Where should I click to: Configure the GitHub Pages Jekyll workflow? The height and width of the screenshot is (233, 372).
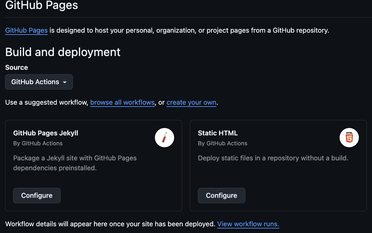tap(37, 196)
